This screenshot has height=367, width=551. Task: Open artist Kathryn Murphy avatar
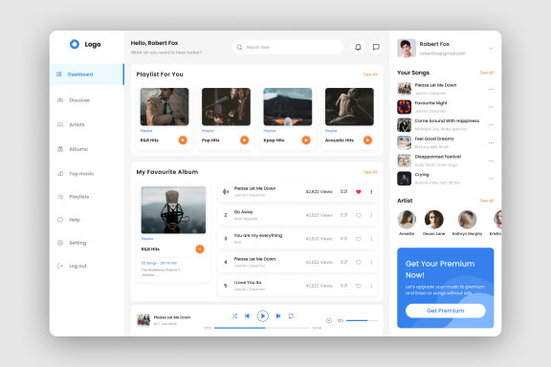coord(467,219)
